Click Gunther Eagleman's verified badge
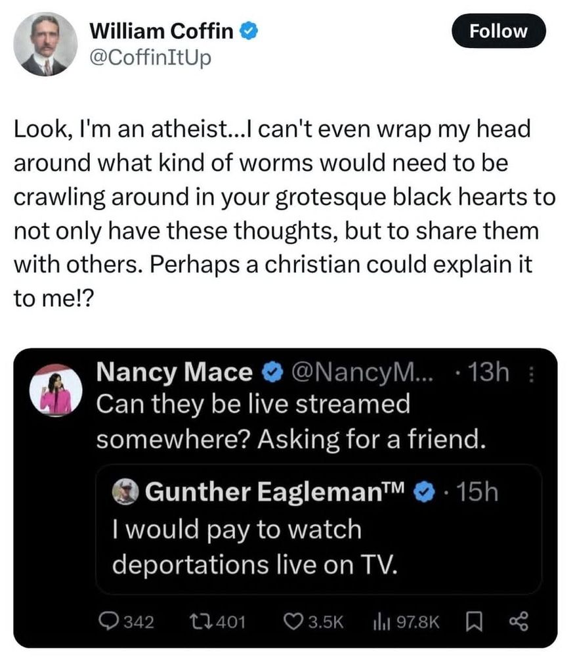 tap(426, 491)
